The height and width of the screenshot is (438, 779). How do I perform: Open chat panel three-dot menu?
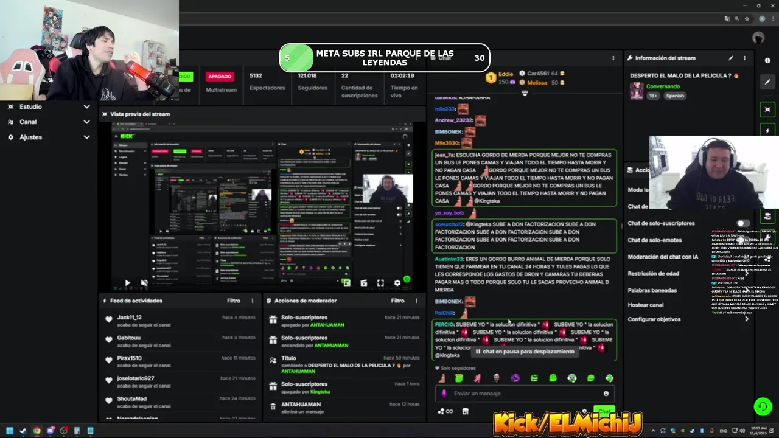613,58
